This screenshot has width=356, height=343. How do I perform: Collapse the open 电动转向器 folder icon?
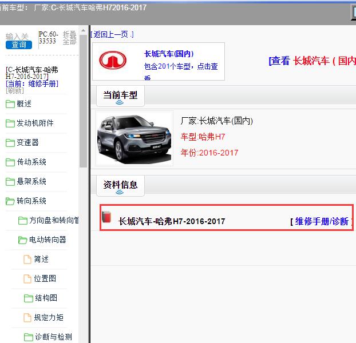pos(23,240)
